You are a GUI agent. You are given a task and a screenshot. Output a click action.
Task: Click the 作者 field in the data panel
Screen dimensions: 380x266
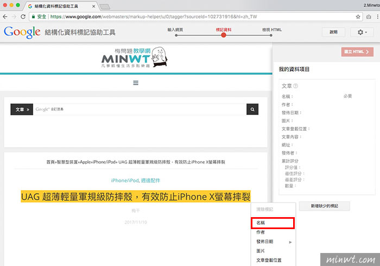tap(287, 105)
